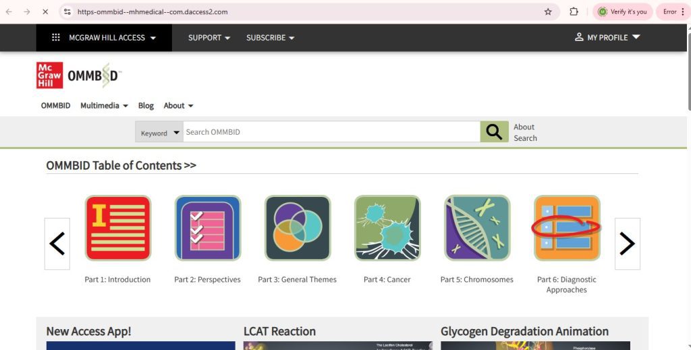Open Part 1: Introduction icon

click(x=117, y=228)
